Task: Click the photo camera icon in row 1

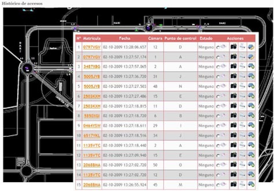Action: pos(233,47)
